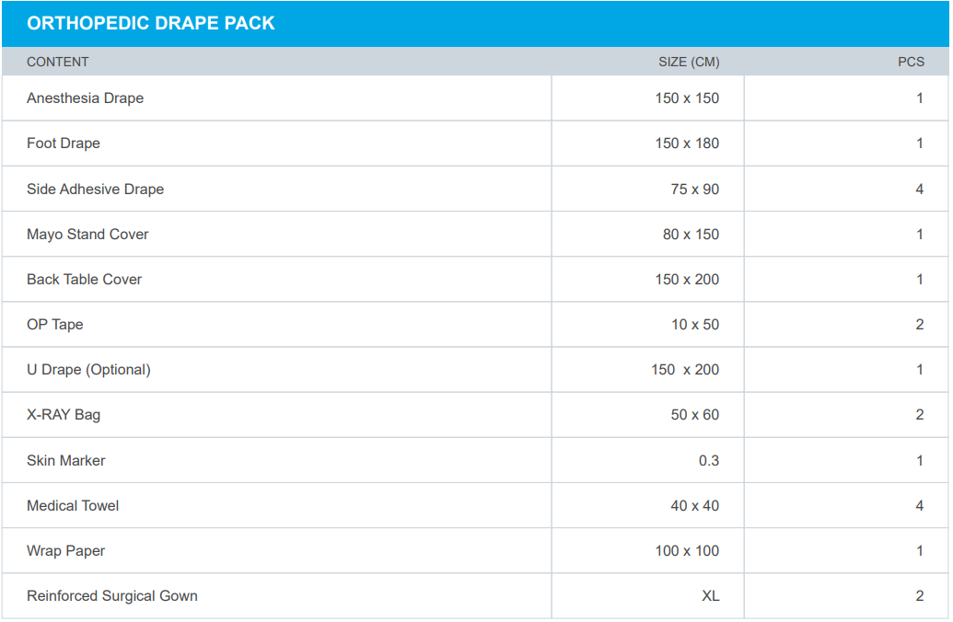This screenshot has height=622, width=953.
Task: Click the 100 x 100 size cell
Action: pyautogui.click(x=687, y=551)
